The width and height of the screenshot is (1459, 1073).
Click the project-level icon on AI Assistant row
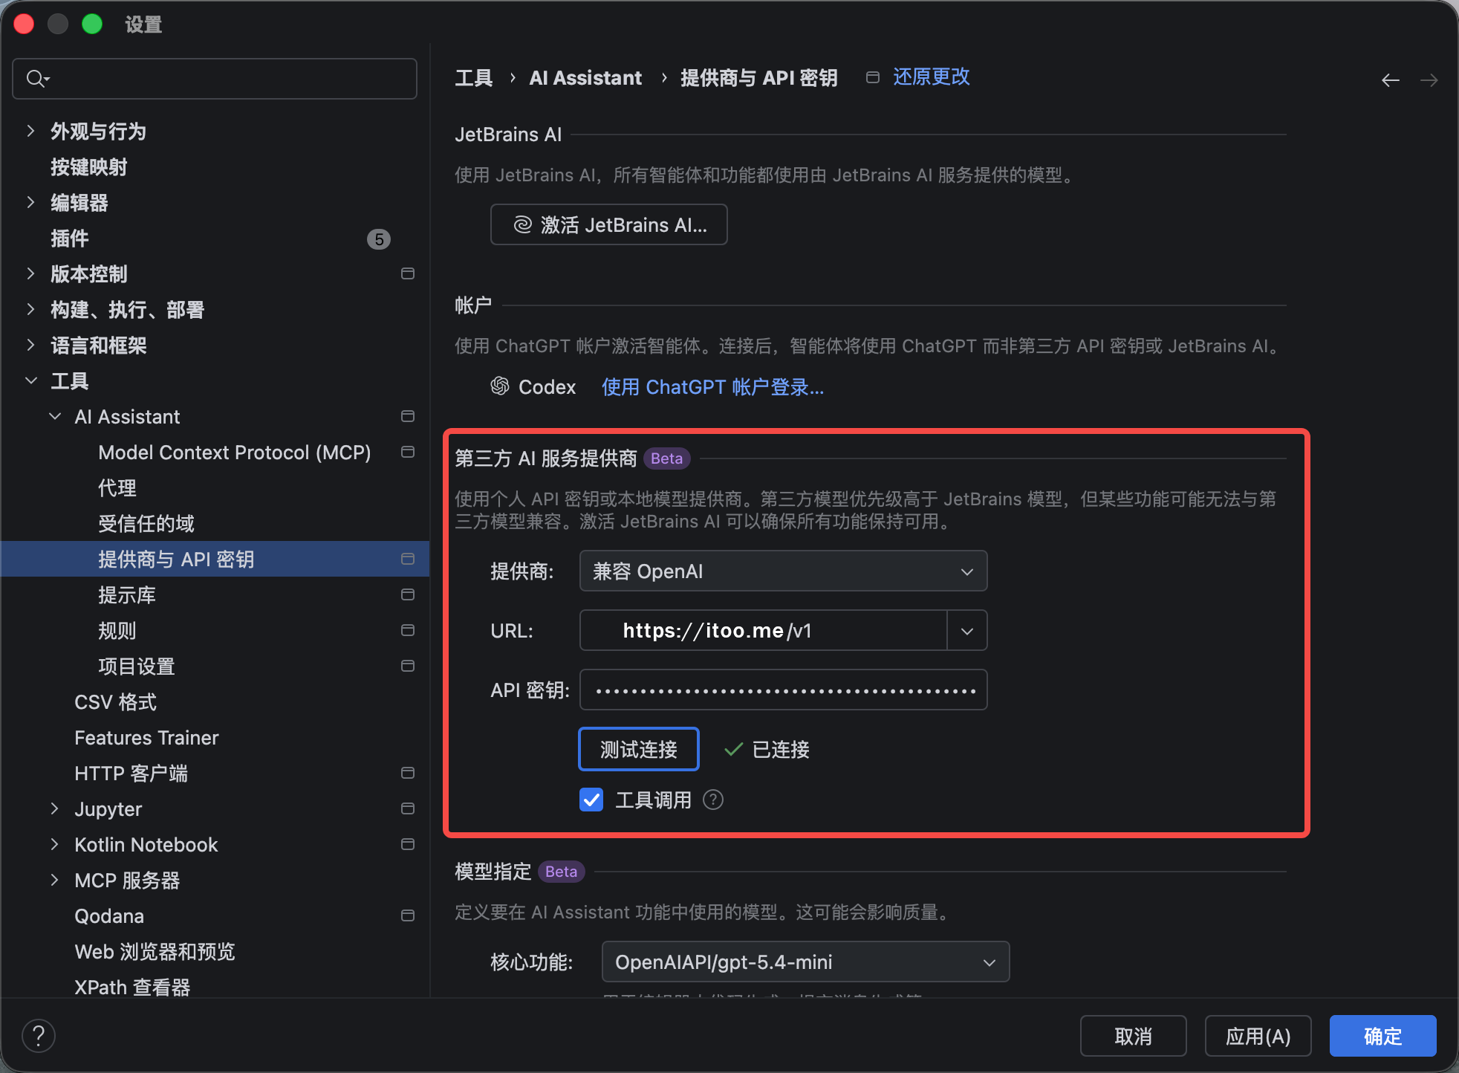click(408, 416)
